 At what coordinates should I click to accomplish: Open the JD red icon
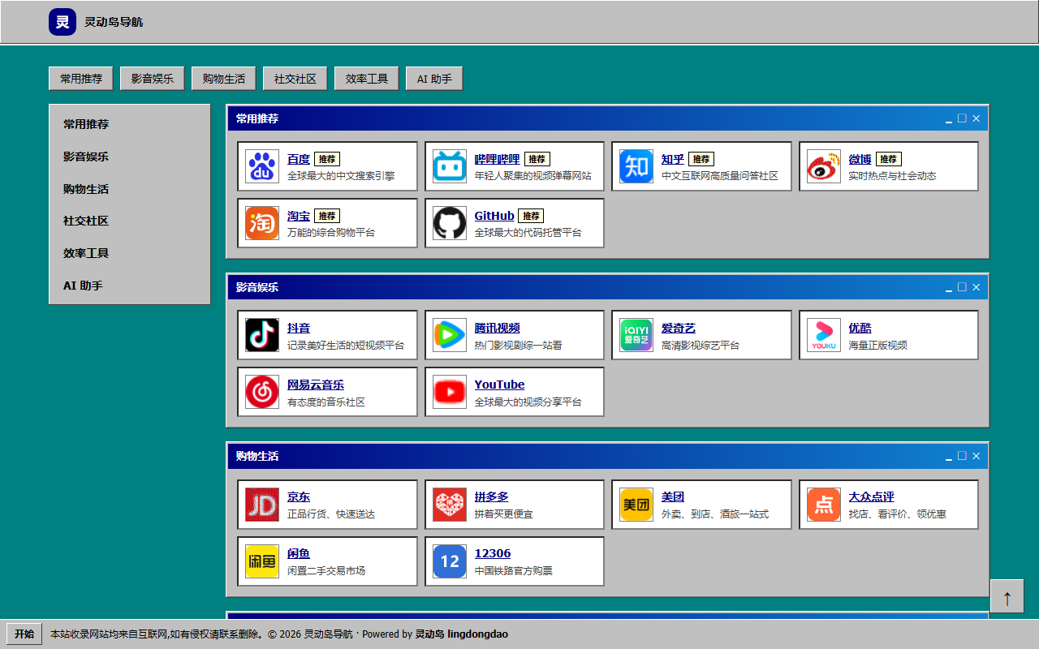[x=262, y=505]
